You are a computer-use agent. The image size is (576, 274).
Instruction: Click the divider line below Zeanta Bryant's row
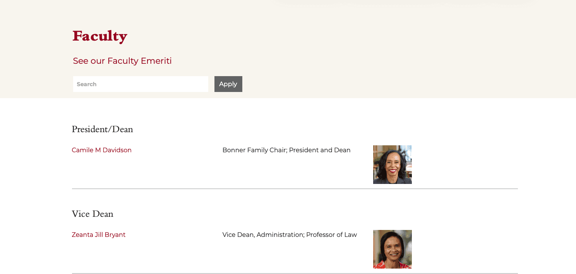295,273
